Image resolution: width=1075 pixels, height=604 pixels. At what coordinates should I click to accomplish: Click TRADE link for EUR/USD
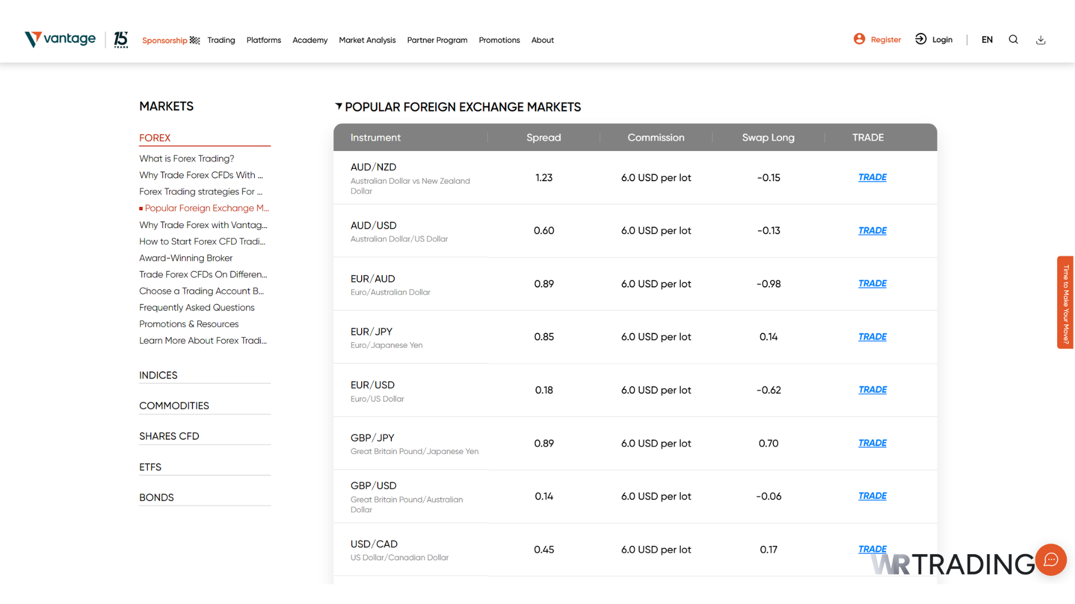tap(872, 390)
